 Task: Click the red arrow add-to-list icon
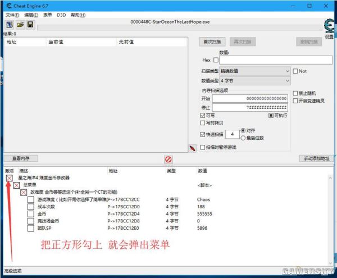[192, 148]
